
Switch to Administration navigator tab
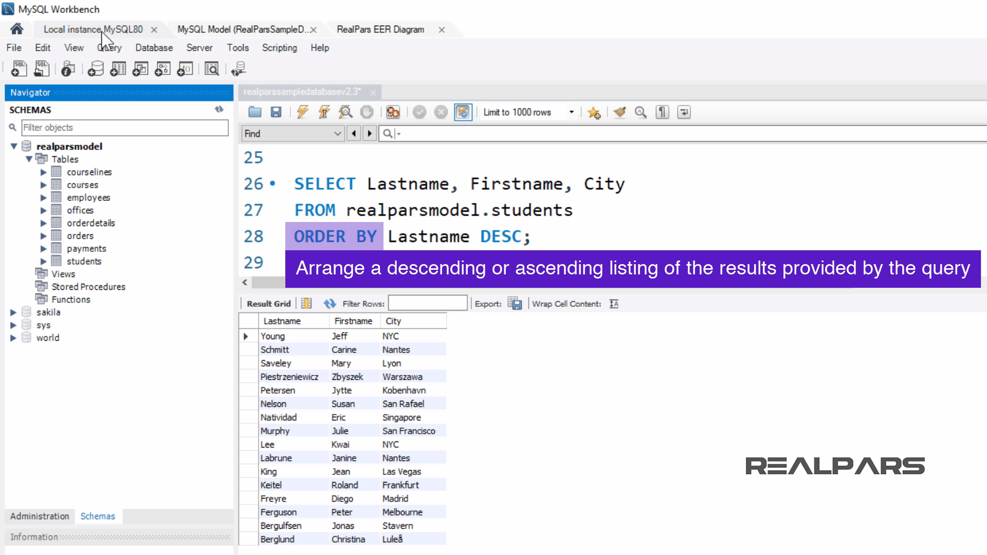(40, 516)
